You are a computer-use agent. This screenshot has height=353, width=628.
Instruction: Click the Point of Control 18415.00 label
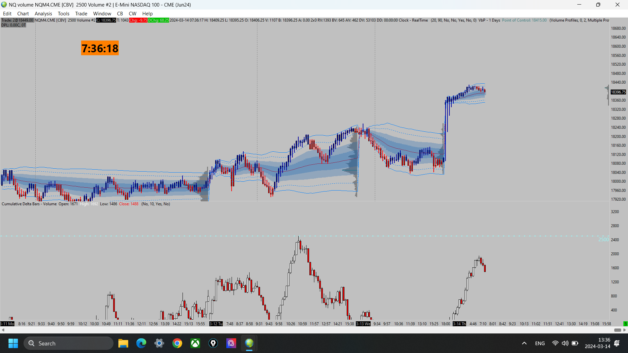click(x=524, y=20)
